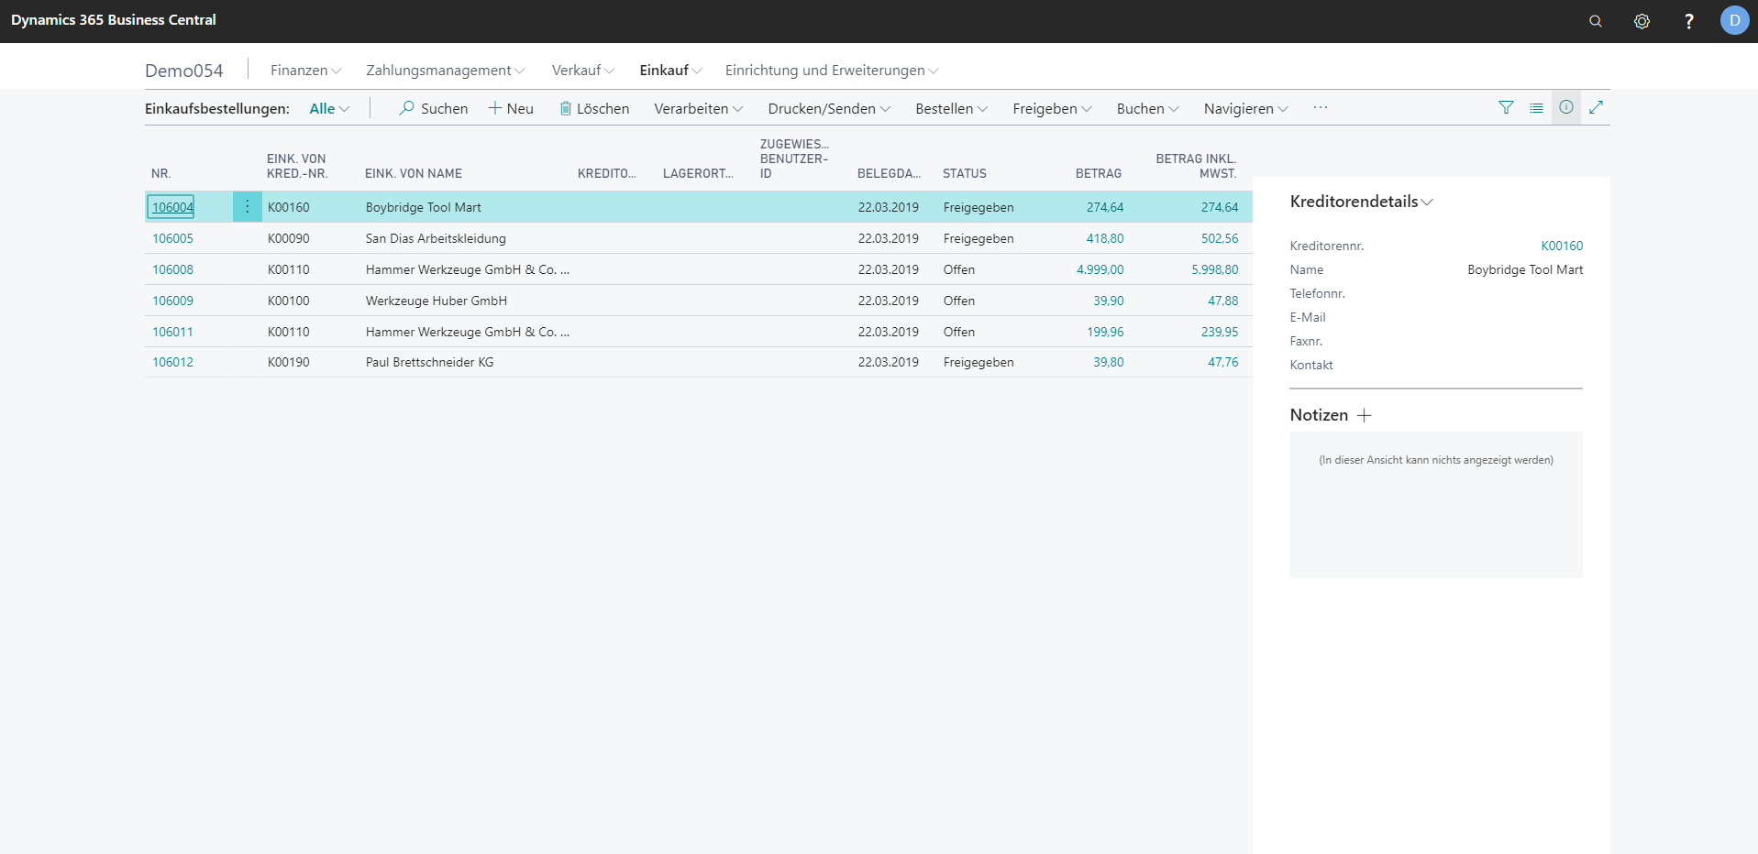Click Löschen to delete the order
1758x854 pixels.
coord(594,108)
